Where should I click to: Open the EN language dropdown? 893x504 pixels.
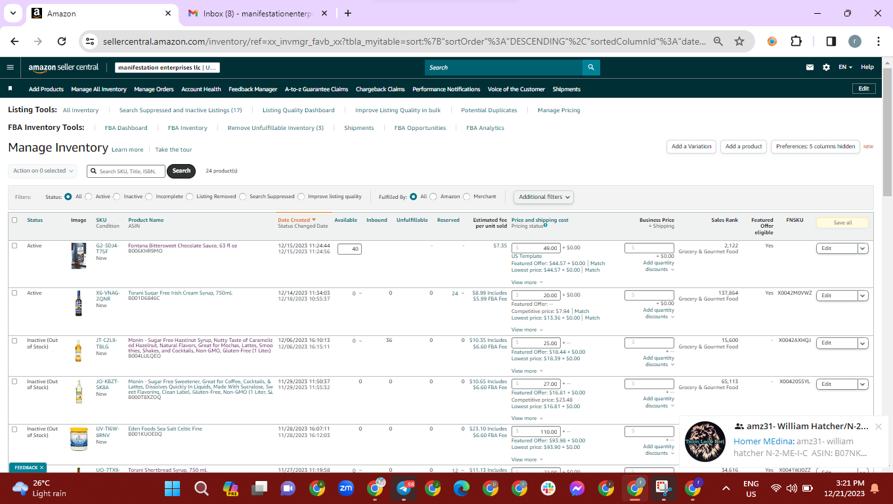point(845,67)
